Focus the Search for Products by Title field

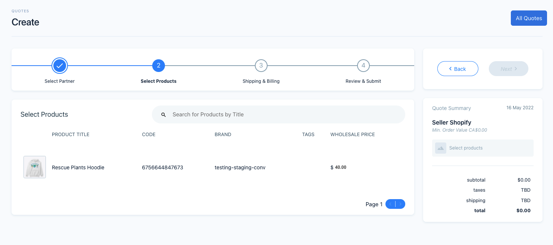278,114
